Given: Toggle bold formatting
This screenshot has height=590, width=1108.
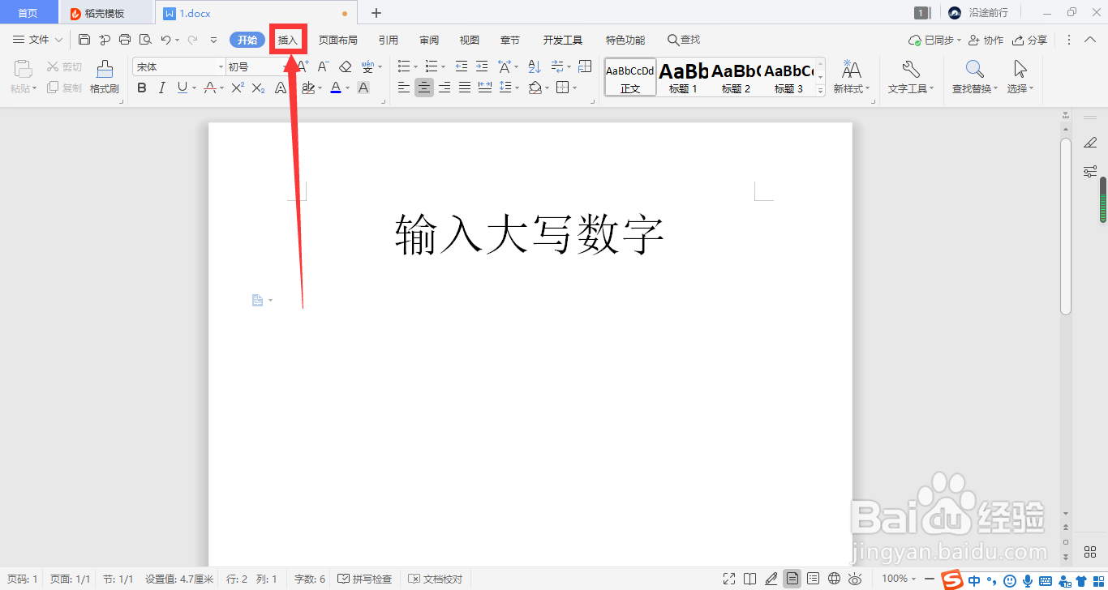Looking at the screenshot, I should [x=142, y=88].
